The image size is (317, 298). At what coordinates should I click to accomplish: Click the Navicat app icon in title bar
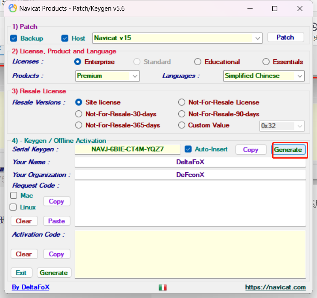(13, 9)
